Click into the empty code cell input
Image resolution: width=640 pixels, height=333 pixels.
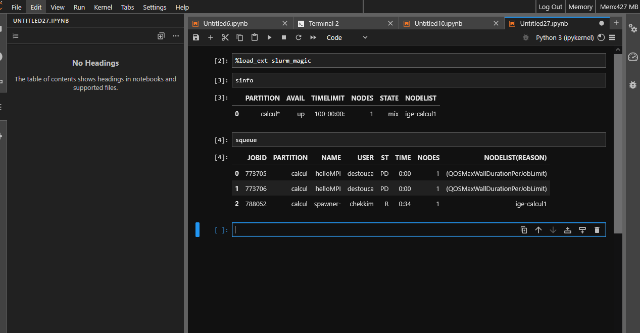pyautogui.click(x=374, y=230)
